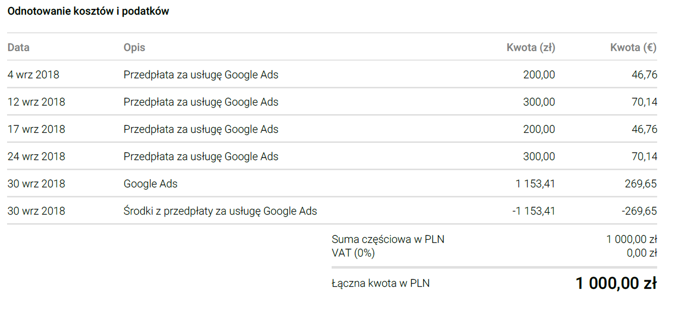Click the bold 1 000,00 zł total
The width and height of the screenshot is (684, 309).
(x=616, y=283)
